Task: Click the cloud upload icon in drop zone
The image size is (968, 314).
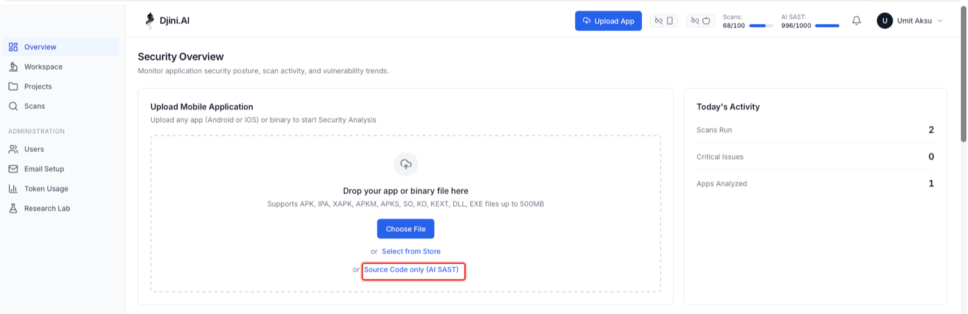Action: (x=406, y=164)
